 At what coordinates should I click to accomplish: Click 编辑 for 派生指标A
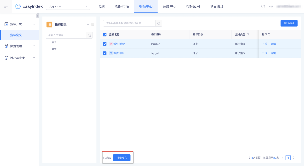click(273, 44)
